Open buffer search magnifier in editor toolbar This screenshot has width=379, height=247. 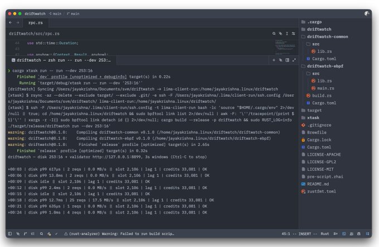coord(274,33)
